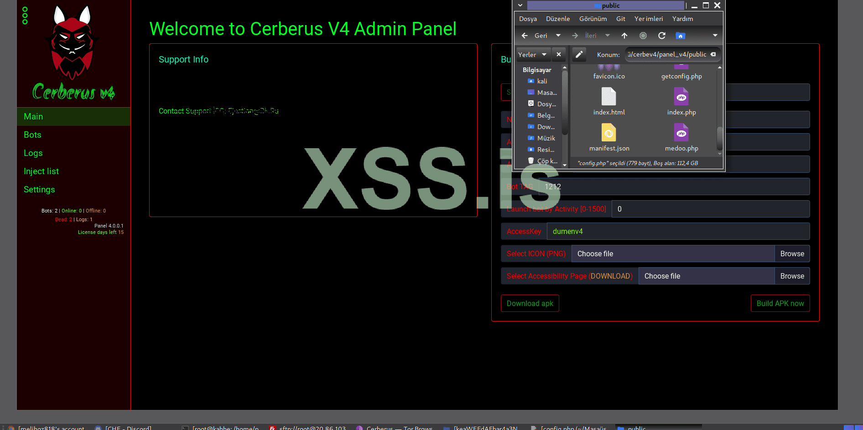Select the index.php file icon
Viewport: 863px width, 430px height.
681,97
